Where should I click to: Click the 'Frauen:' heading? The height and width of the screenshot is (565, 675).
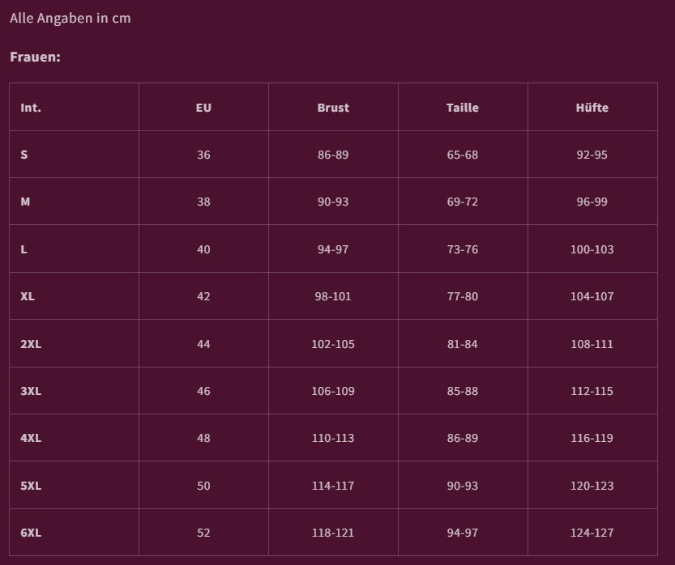click(36, 57)
